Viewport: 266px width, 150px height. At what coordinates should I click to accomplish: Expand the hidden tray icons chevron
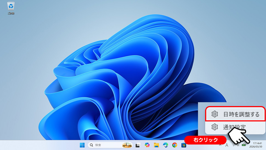(x=220, y=145)
